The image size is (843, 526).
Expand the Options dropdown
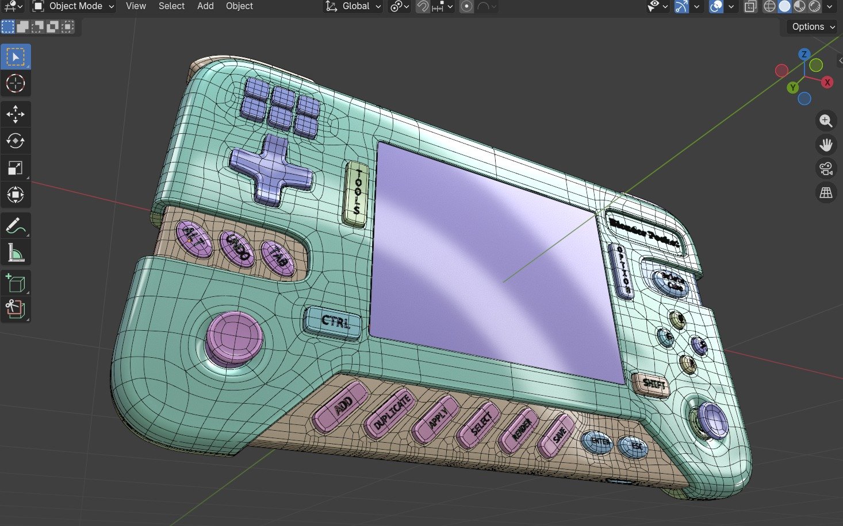coord(812,26)
